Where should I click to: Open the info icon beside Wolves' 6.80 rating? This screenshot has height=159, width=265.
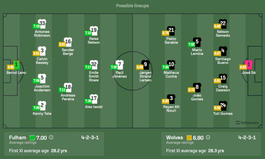pos(208,137)
